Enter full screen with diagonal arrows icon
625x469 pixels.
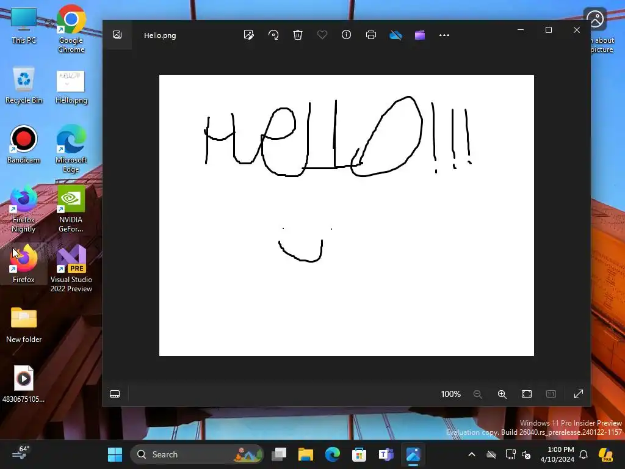pyautogui.click(x=579, y=394)
